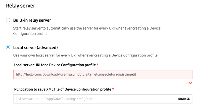Click the "PC location to save XML file" label
199x110 pixels.
[x=63, y=89]
